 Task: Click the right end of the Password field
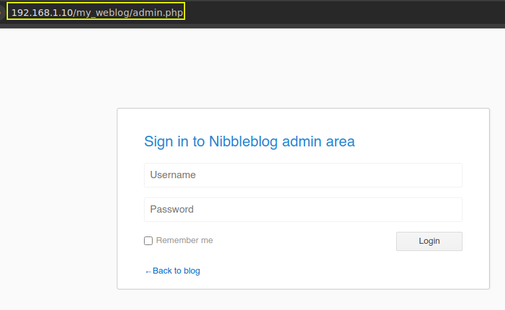(x=451, y=209)
